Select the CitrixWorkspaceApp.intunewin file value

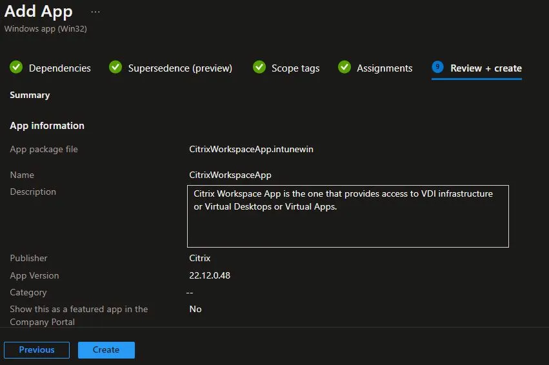[251, 149]
